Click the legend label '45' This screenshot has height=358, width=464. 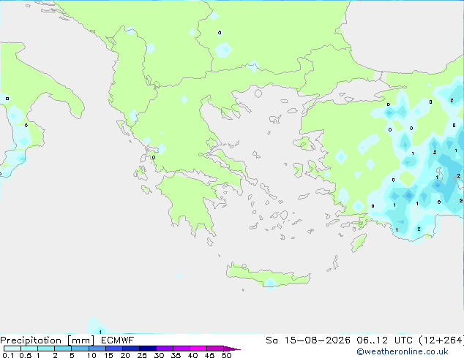[209, 355]
